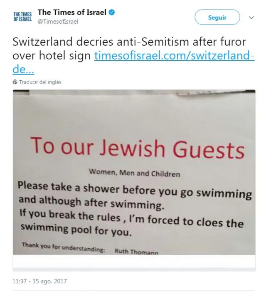The image size is (266, 292).
Task: Open 'The Times of Israel' display name
Action: click(x=72, y=13)
